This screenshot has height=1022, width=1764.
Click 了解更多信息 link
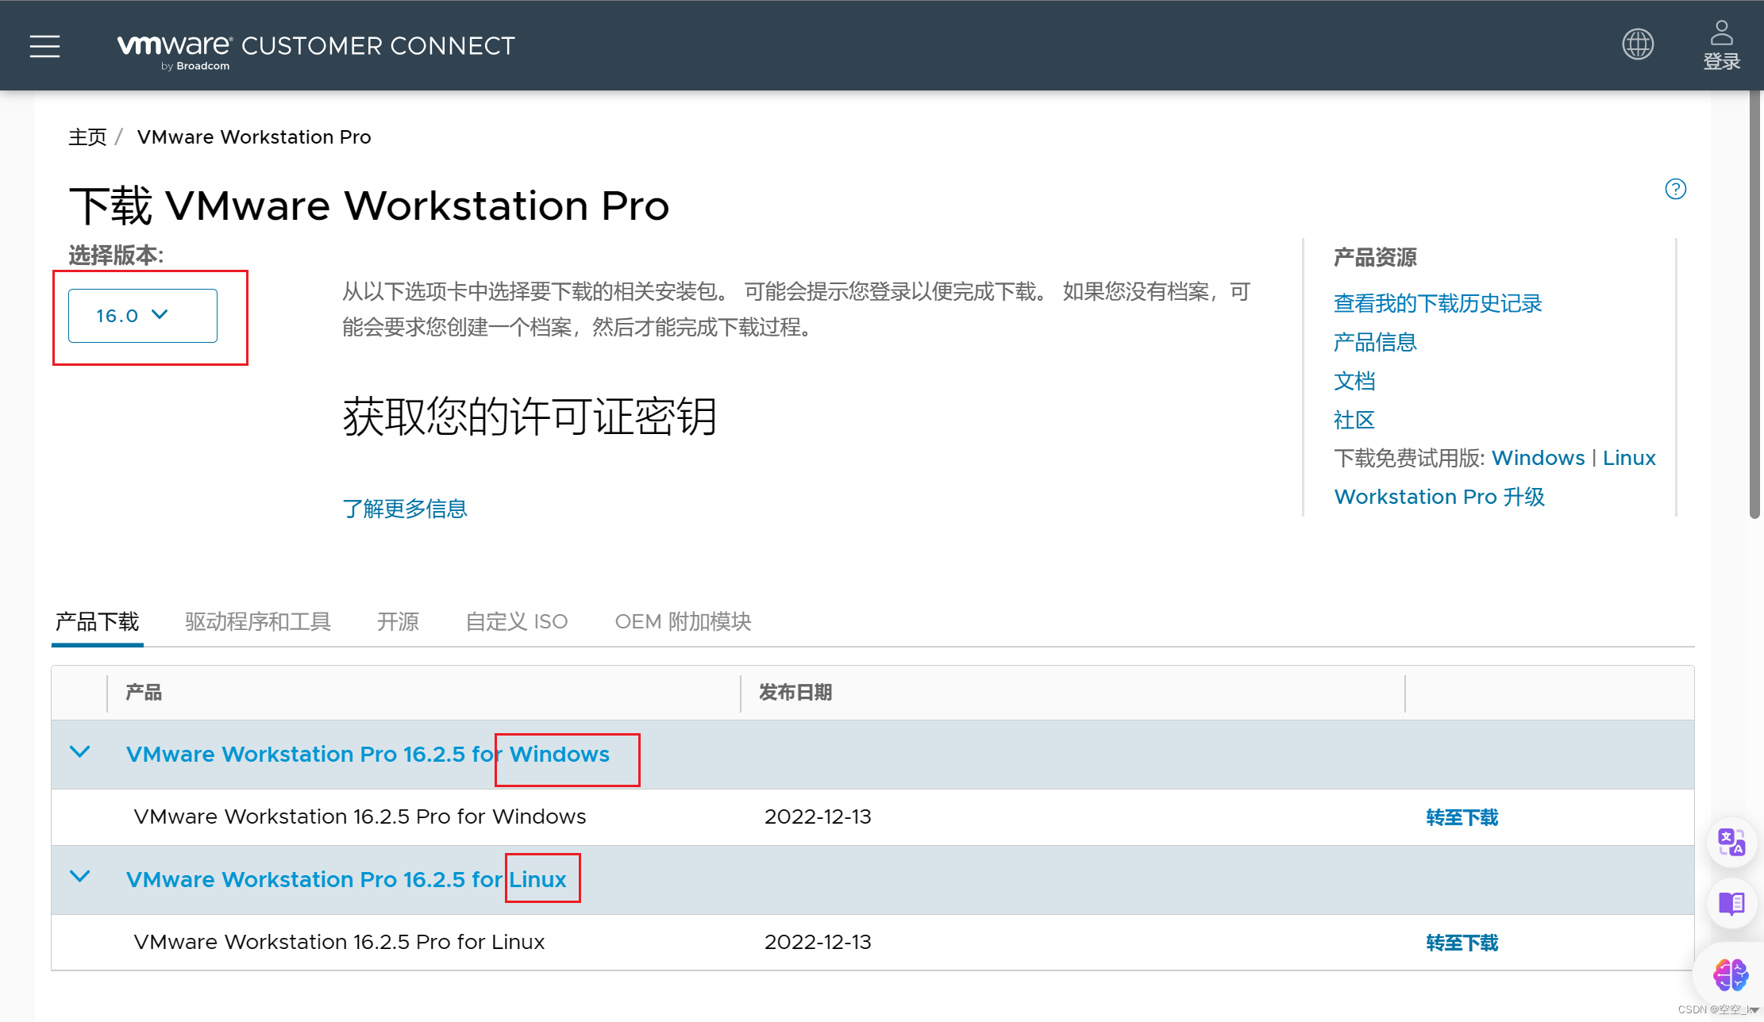[405, 509]
